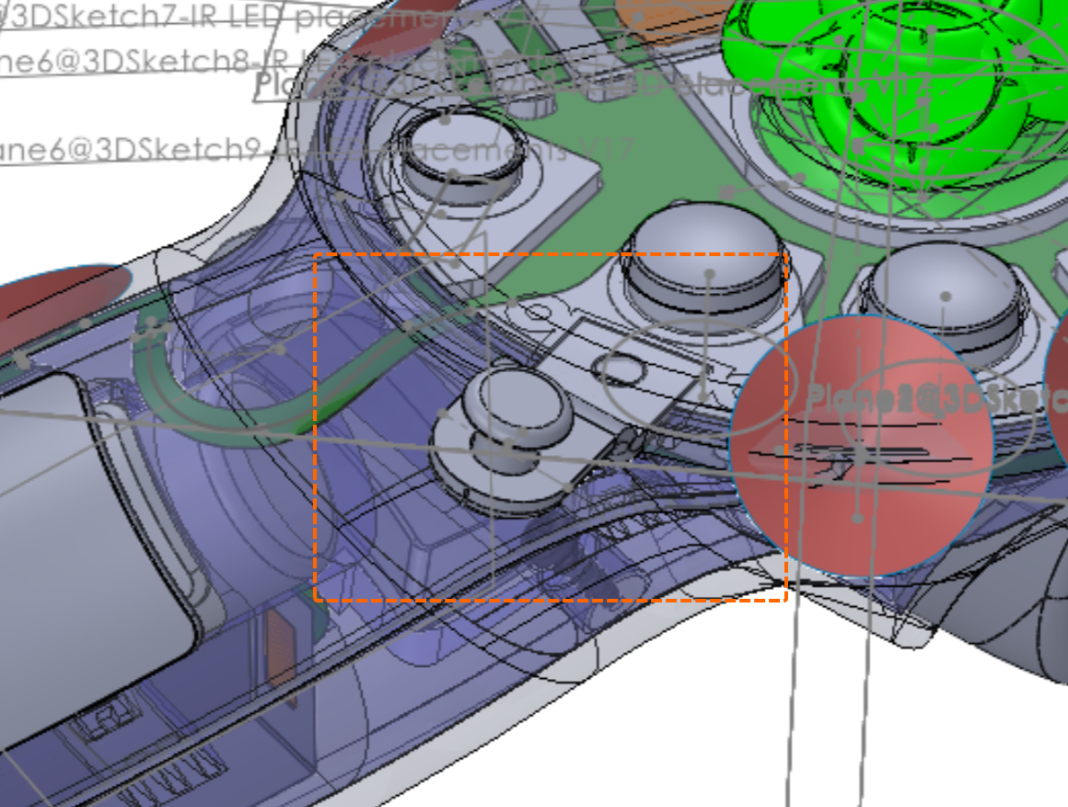Select the small cylindrical button on square pad
Image resolution: width=1068 pixels, height=807 pixels.
click(465, 157)
